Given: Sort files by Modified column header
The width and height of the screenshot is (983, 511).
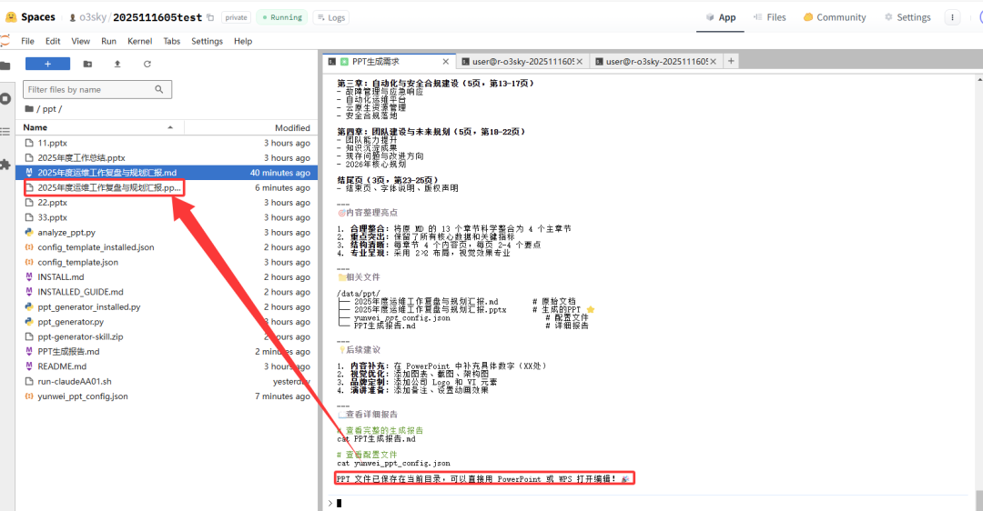Looking at the screenshot, I should pyautogui.click(x=251, y=127).
